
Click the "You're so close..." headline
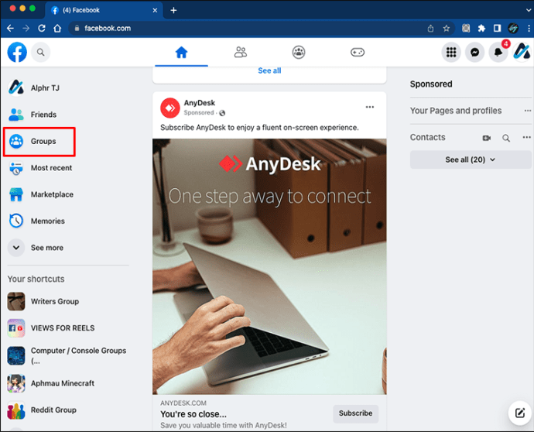193,414
